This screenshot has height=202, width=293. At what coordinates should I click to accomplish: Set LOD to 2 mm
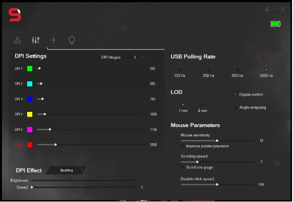click(x=202, y=104)
